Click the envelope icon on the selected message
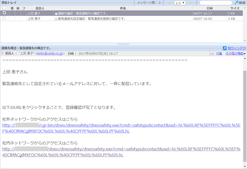The height and width of the screenshot is (169, 247). pyautogui.click(x=56, y=13)
